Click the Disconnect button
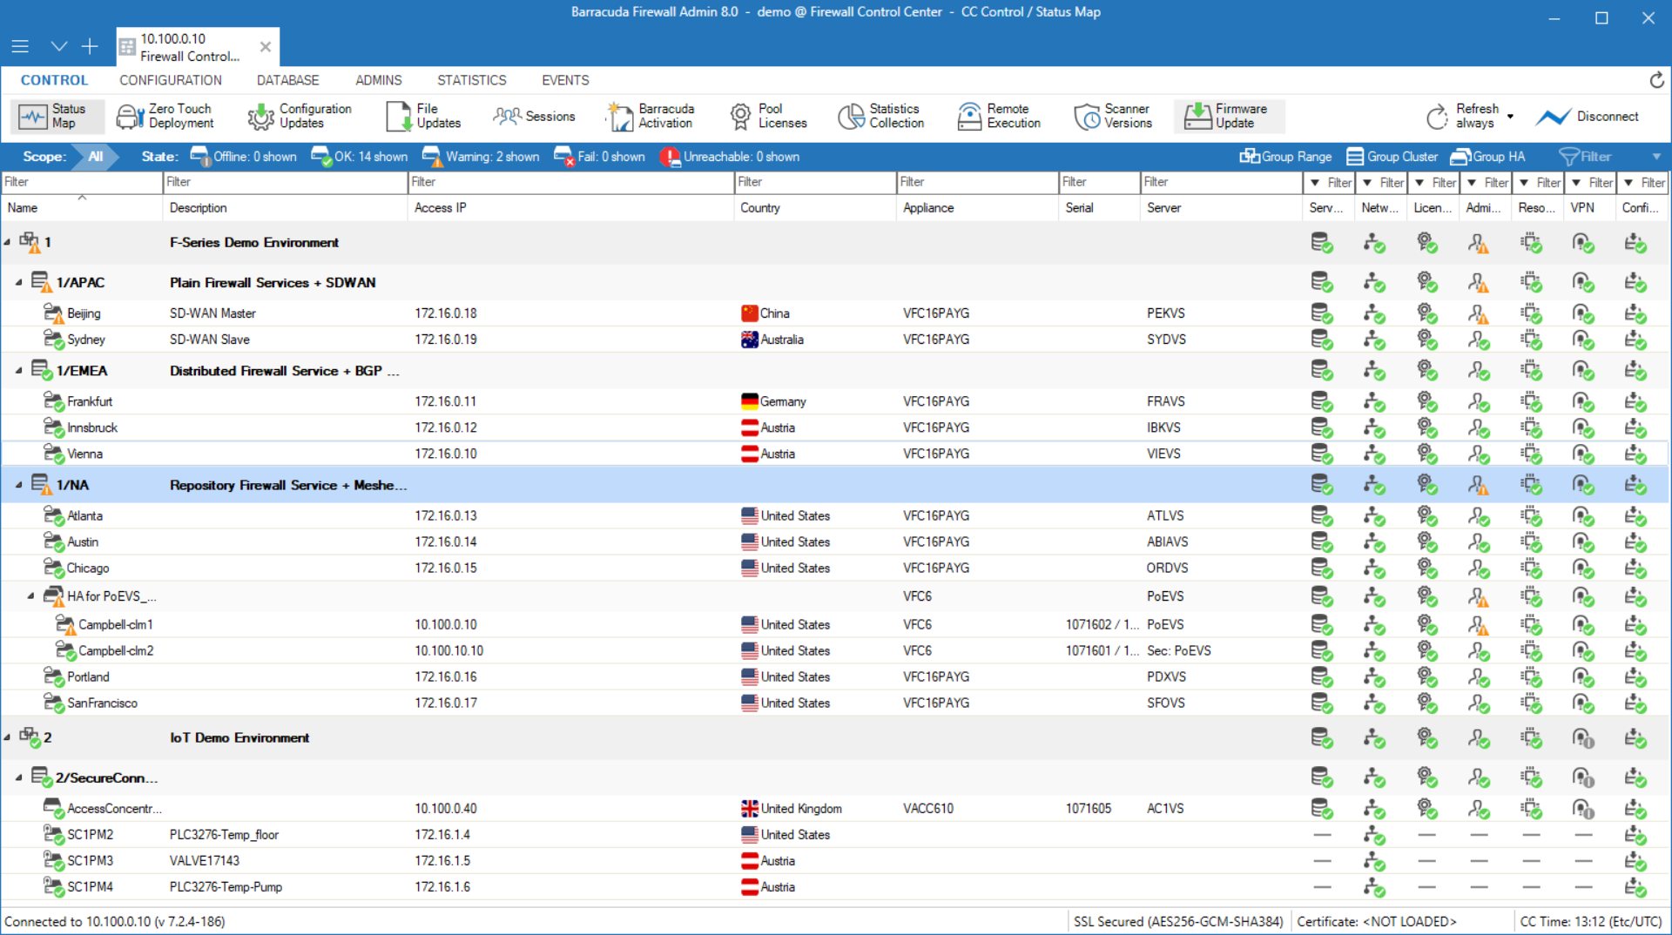 tap(1587, 116)
